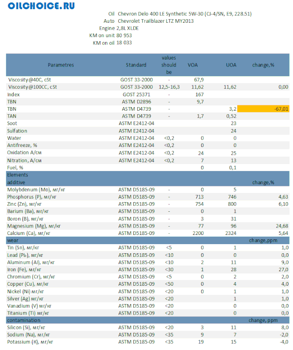Select the TAN UOA value 0,52
Screen dimensions: 293x350
click(231, 116)
